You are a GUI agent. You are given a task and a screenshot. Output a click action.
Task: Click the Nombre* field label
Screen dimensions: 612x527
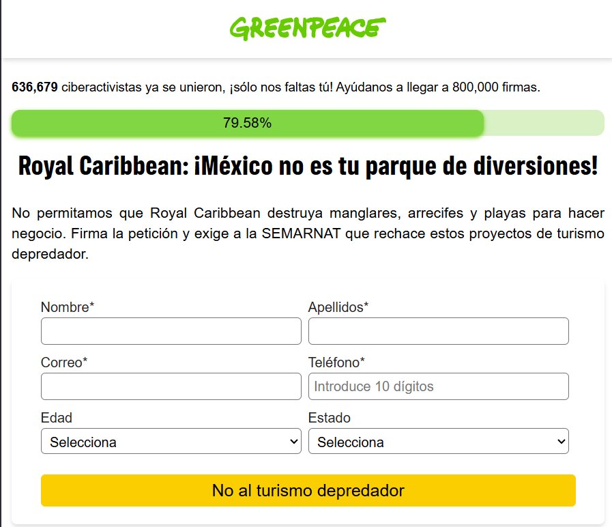click(x=68, y=307)
